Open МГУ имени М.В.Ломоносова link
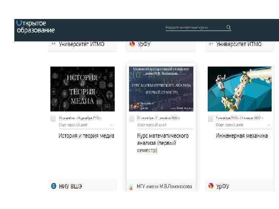This screenshot has height=209, width=279. point(164,187)
